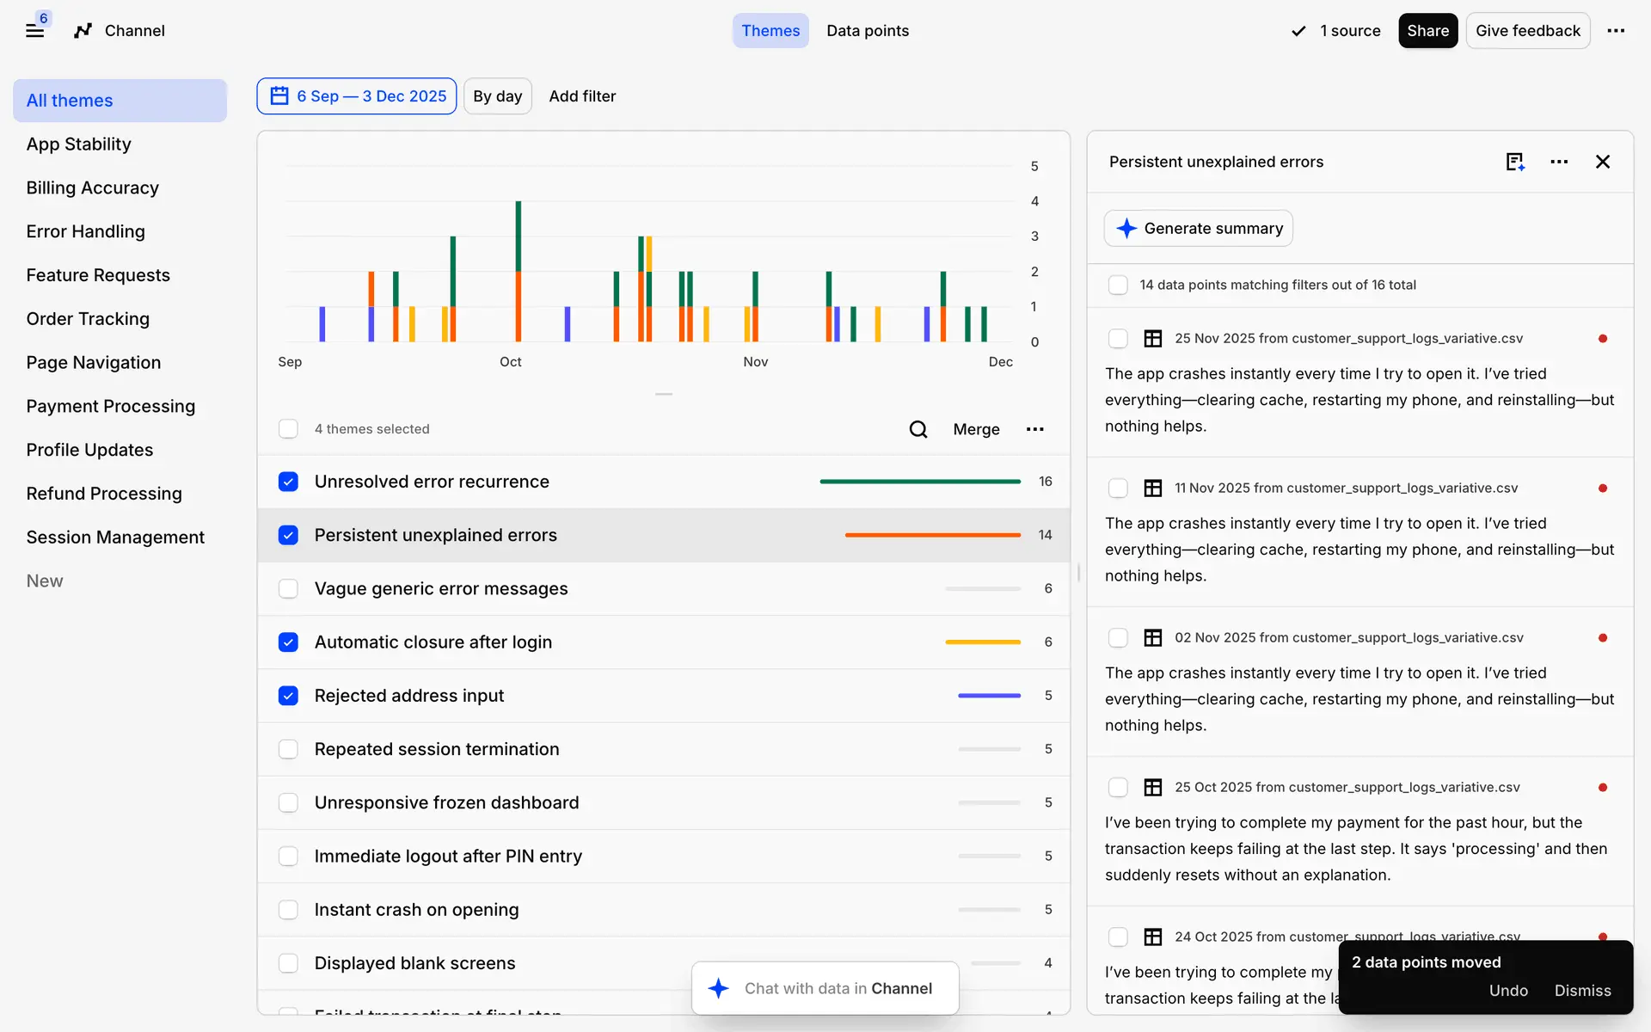Image resolution: width=1651 pixels, height=1032 pixels.
Task: Switch to the Data points tab
Action: click(x=867, y=31)
